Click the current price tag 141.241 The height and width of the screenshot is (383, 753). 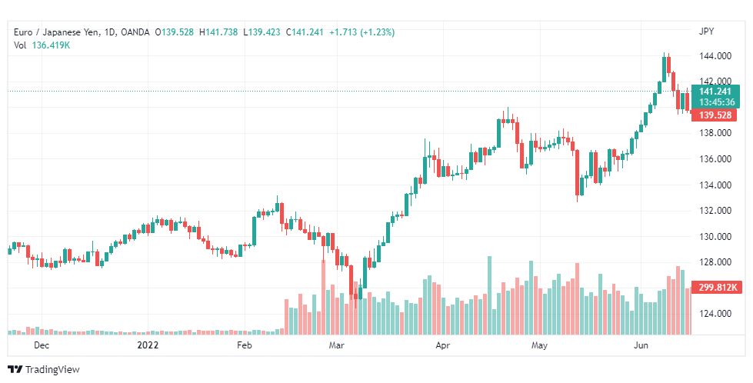715,92
